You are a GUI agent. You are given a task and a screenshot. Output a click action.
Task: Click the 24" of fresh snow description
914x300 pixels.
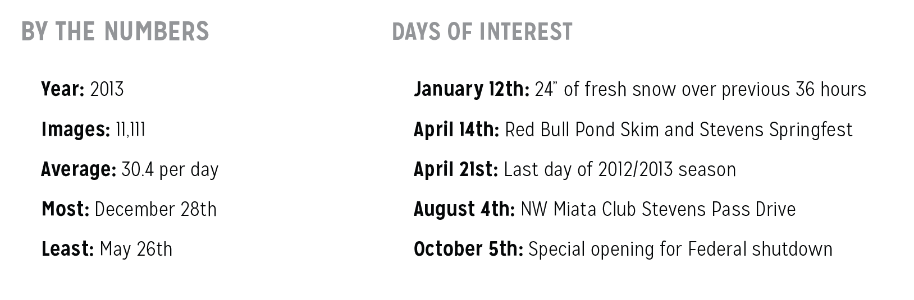[x=701, y=89]
